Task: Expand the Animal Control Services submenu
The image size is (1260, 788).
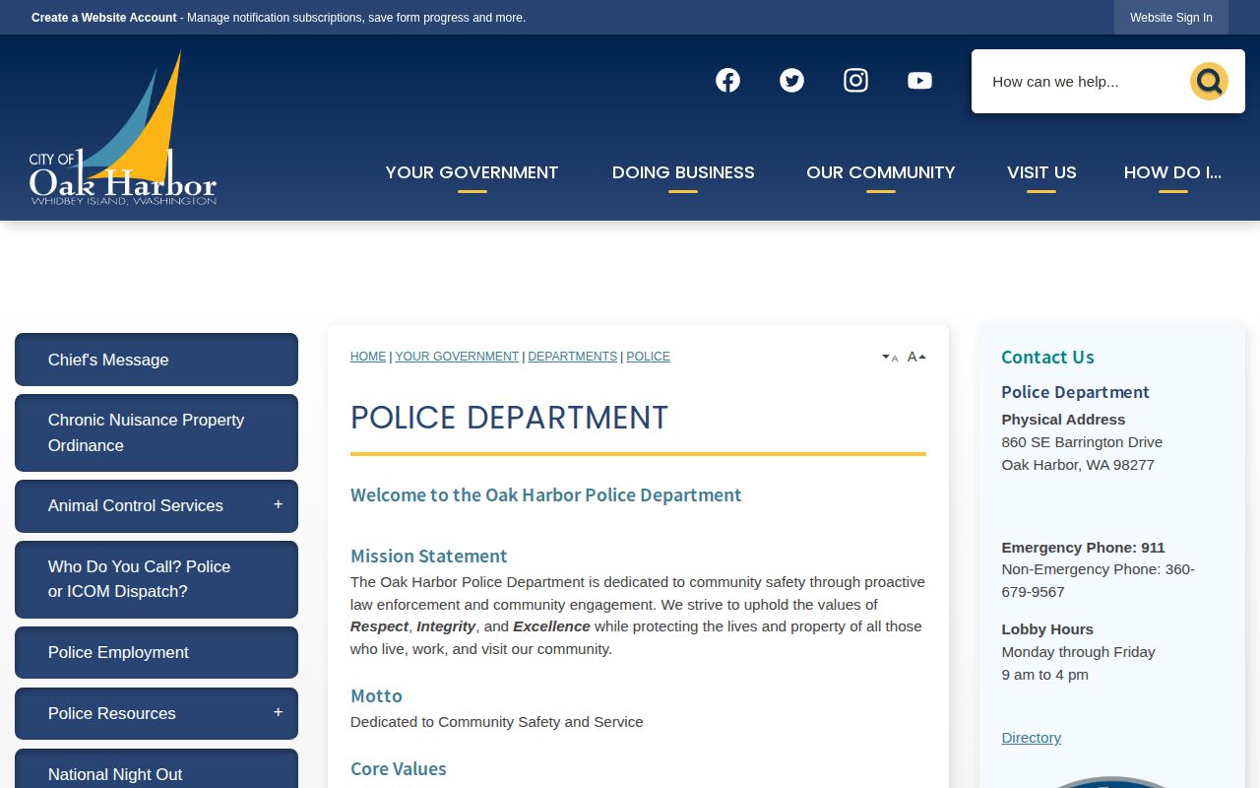Action: pos(278,505)
